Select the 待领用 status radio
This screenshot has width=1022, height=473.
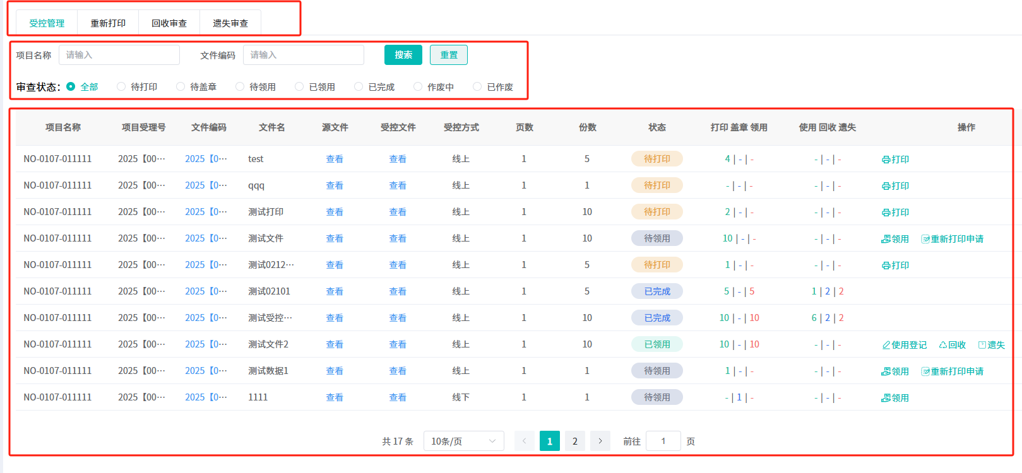tap(256, 86)
